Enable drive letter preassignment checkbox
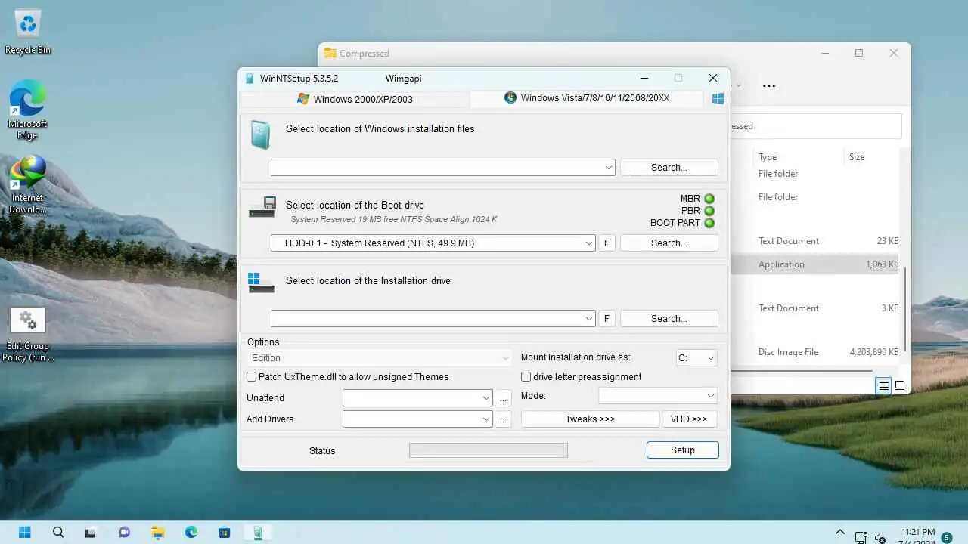 [526, 376]
